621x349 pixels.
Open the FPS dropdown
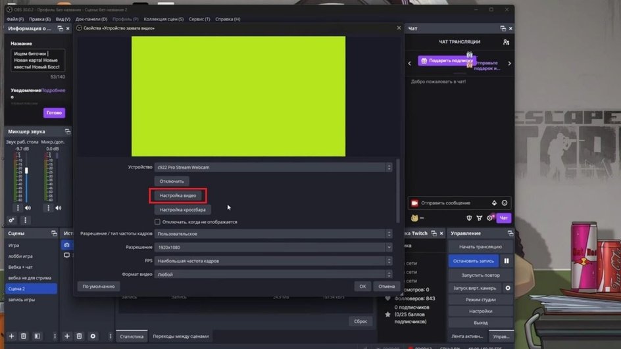coord(273,261)
